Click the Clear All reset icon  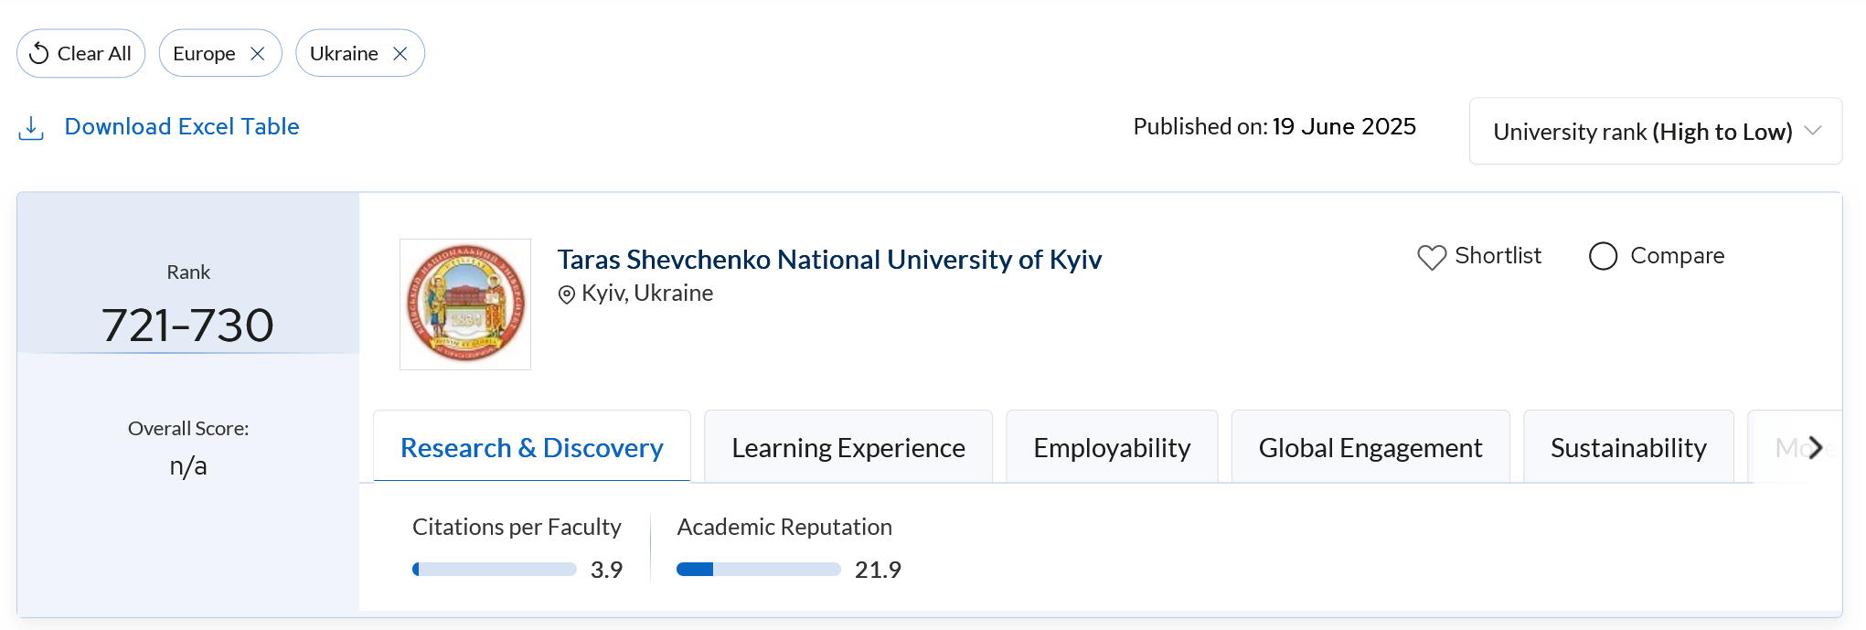click(x=38, y=54)
